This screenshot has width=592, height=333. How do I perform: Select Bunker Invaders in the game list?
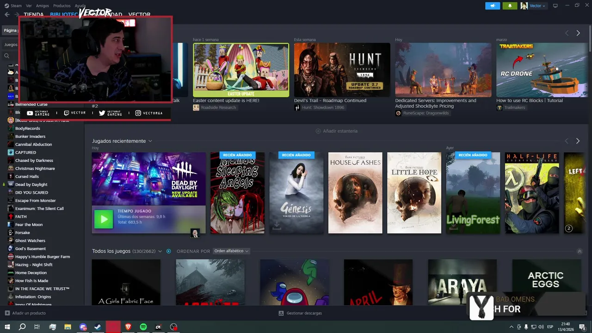pyautogui.click(x=30, y=136)
